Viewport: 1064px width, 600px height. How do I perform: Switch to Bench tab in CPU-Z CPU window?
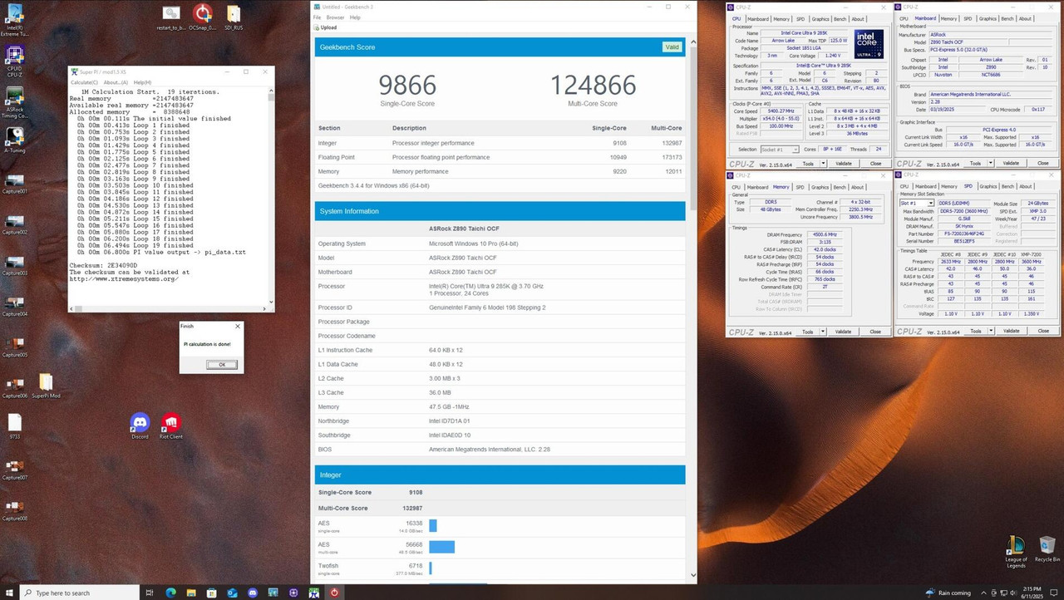coord(840,18)
